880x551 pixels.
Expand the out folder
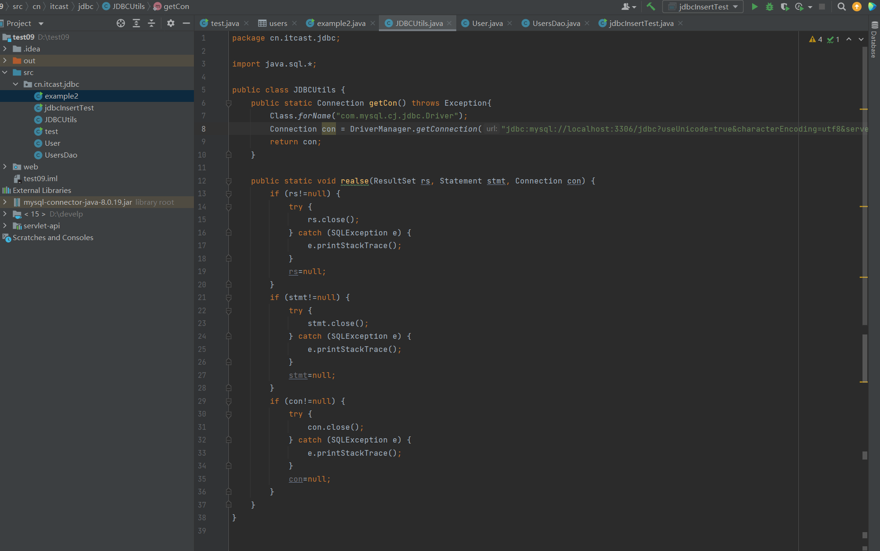(x=5, y=60)
